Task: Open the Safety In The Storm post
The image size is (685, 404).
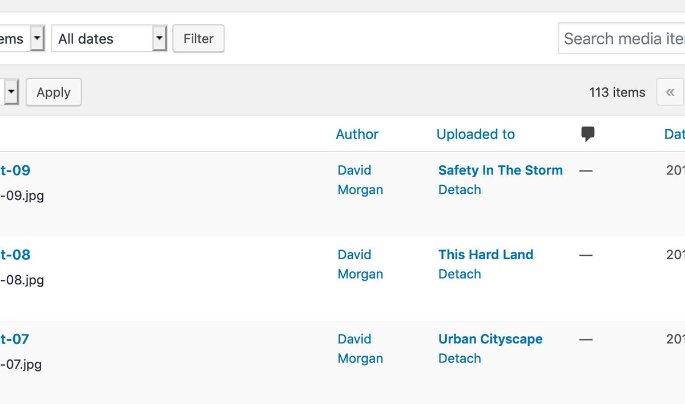Action: (501, 170)
